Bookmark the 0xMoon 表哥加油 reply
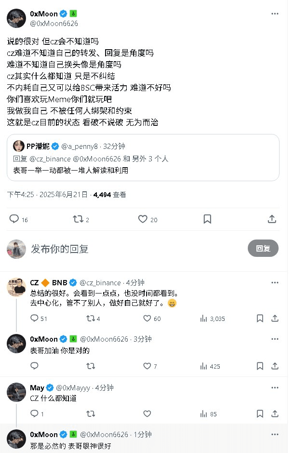This screenshot has width=295, height=453. tap(260, 366)
